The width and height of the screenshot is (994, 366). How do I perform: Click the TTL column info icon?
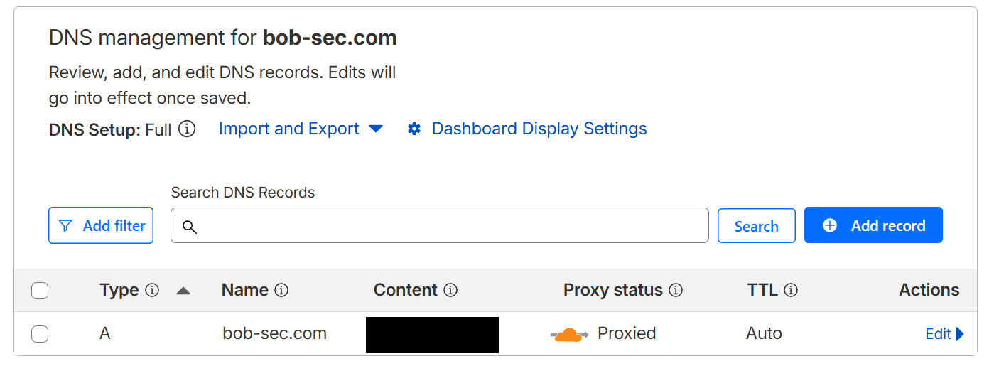coord(791,291)
